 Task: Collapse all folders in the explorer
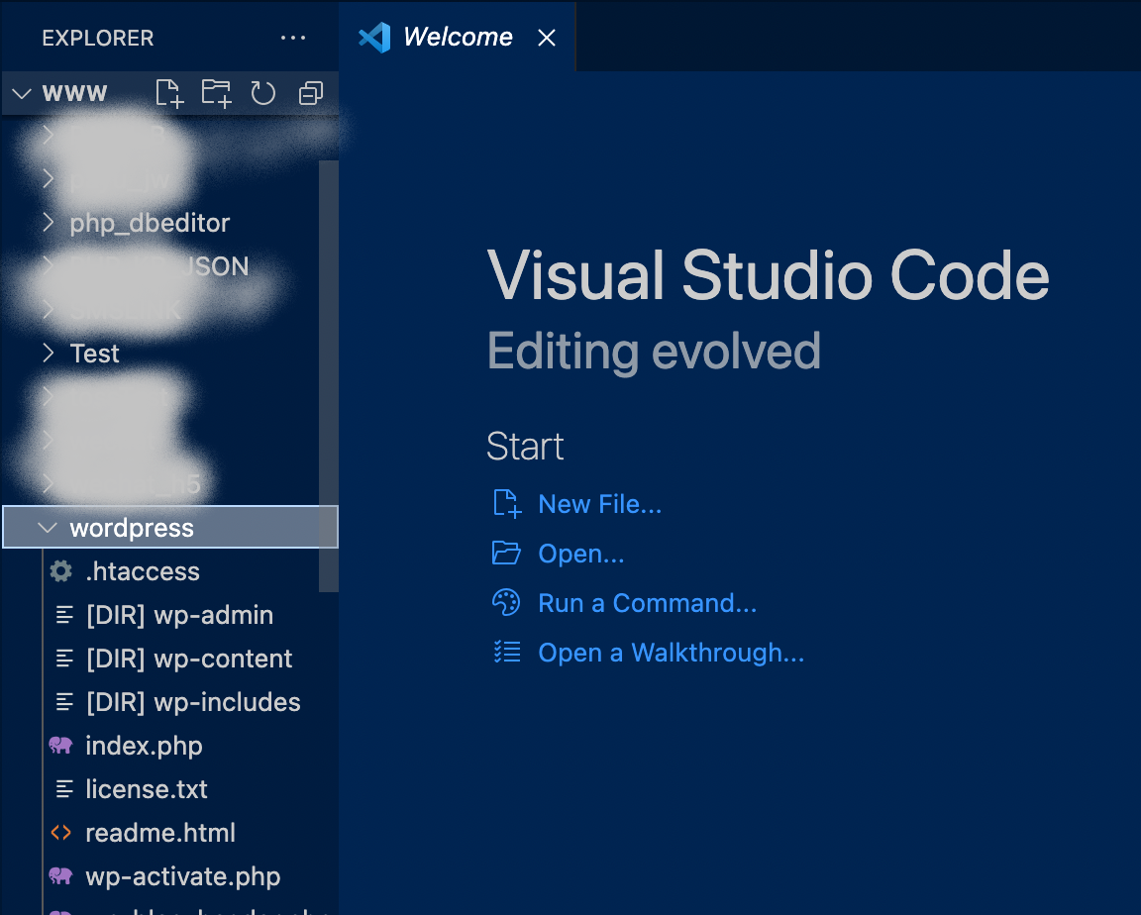tap(311, 93)
